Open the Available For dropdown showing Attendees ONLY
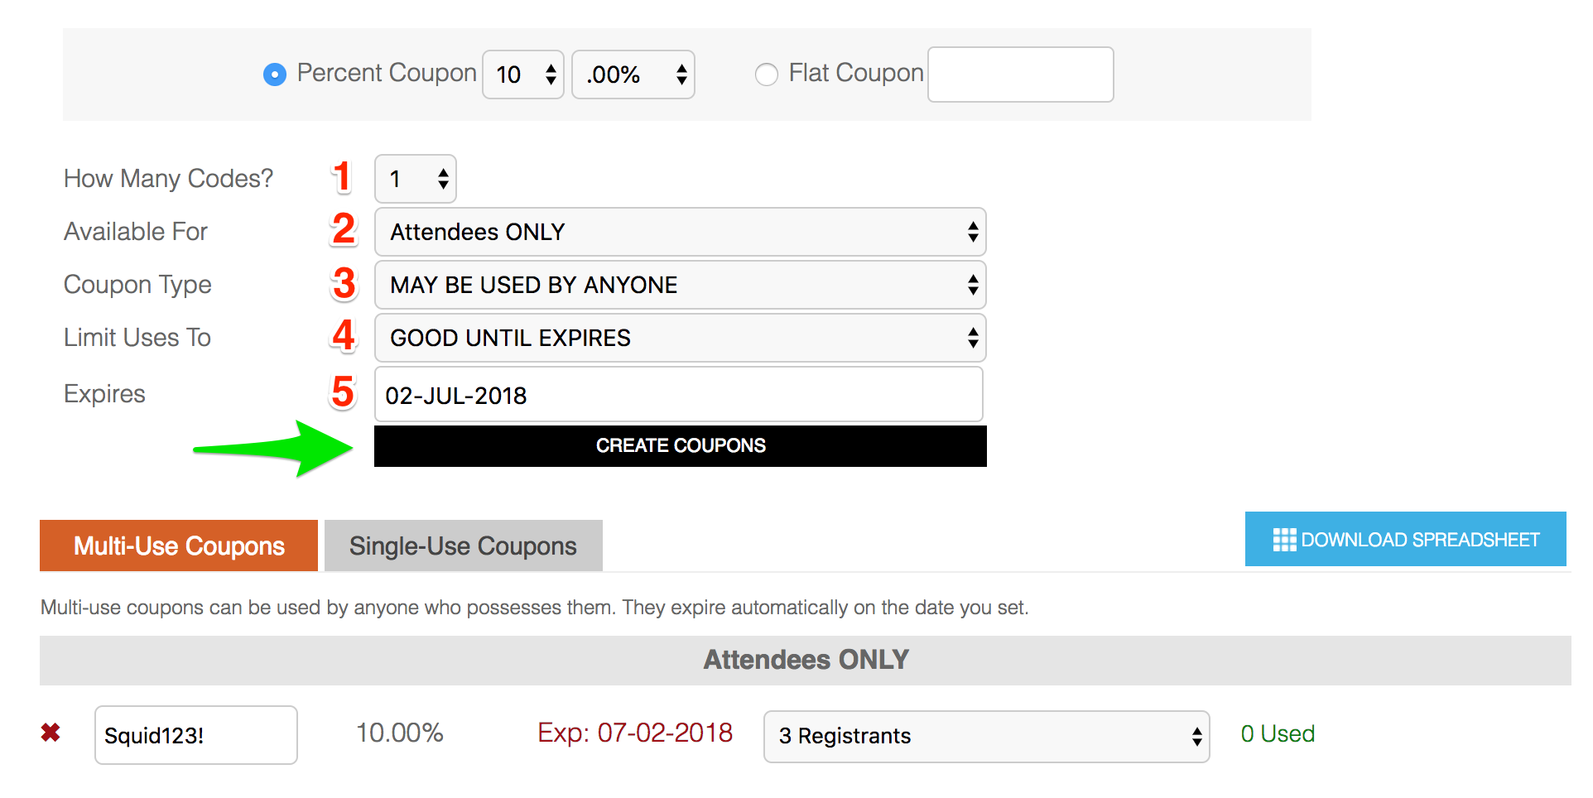This screenshot has width=1593, height=798. point(681,232)
